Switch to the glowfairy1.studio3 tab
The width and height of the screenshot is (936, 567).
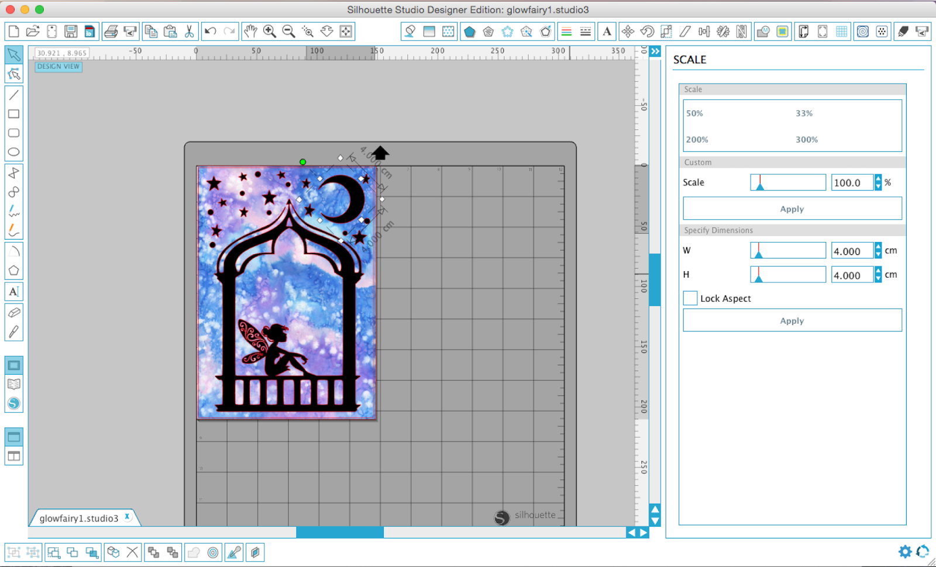pyautogui.click(x=79, y=518)
